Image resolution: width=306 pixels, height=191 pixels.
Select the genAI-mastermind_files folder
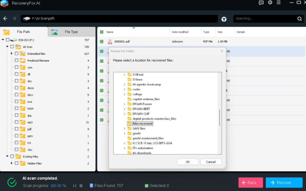click(x=148, y=138)
